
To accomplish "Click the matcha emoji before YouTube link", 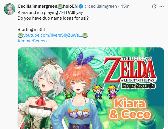I will click(x=20, y=35).
